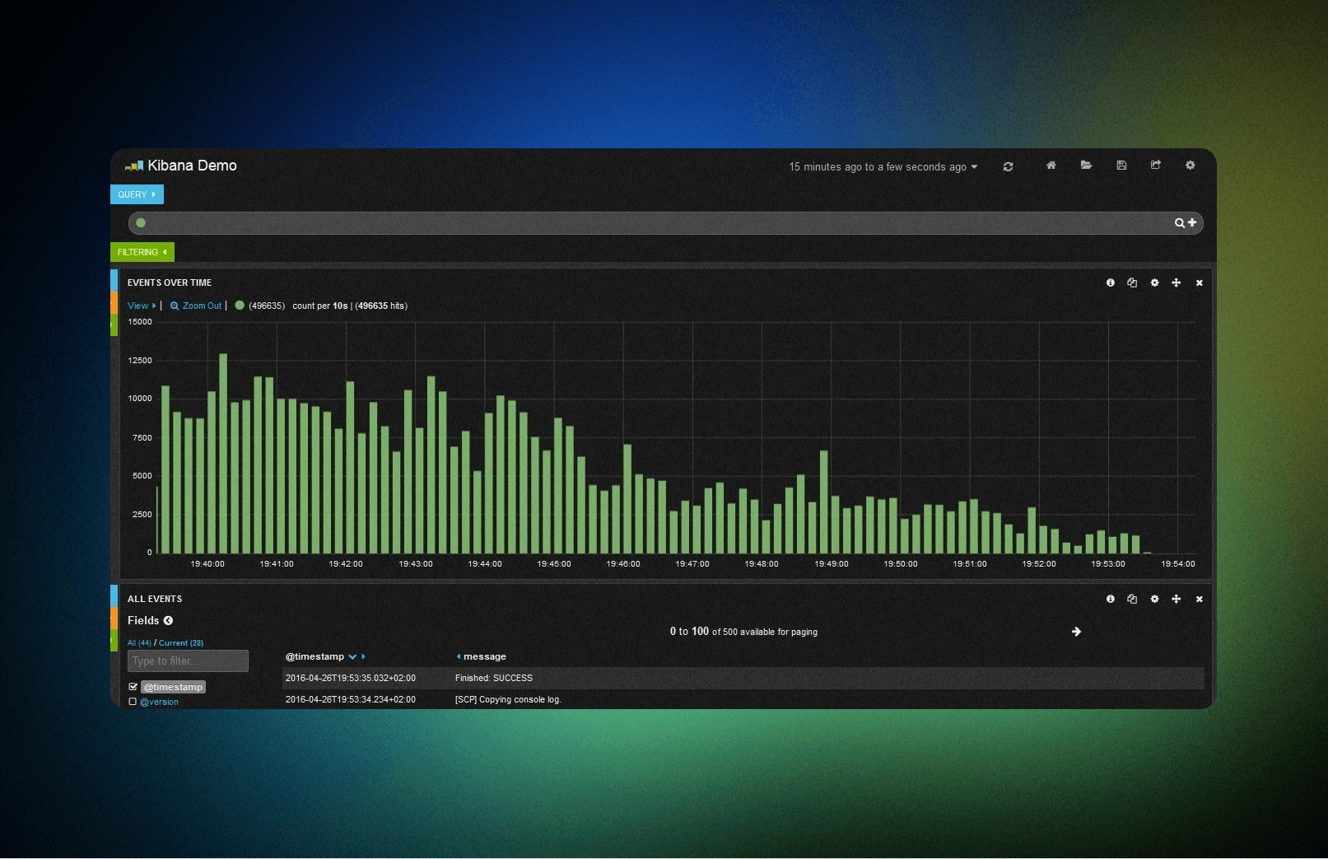1328x859 pixels.
Task: Duplicate the Events Over Time panel
Action: coord(1132,282)
